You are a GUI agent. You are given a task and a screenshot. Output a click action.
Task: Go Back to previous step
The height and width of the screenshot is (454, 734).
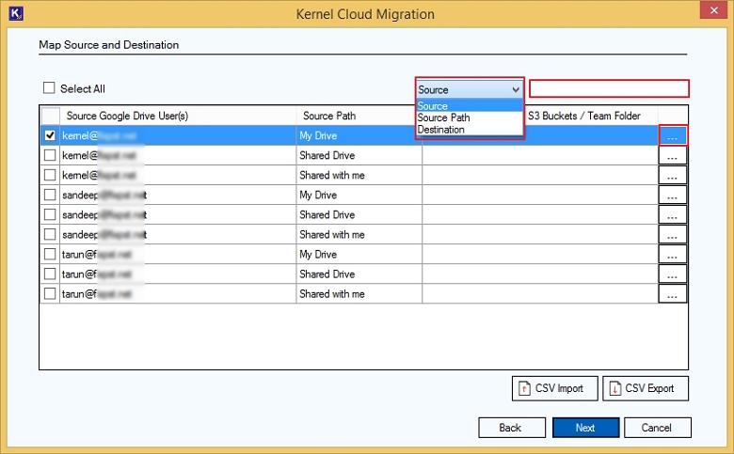tap(512, 428)
